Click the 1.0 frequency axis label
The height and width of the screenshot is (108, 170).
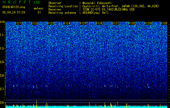click(2, 49)
